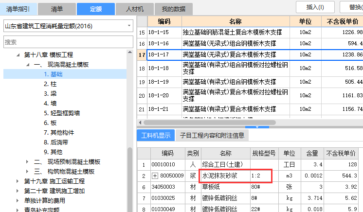Viewport: 363px width, 212px height.
Task: Open 子目工程内容和附注信息 tab
Action: [x=212, y=135]
